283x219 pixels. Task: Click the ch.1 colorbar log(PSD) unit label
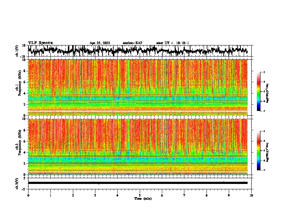click(x=268, y=93)
